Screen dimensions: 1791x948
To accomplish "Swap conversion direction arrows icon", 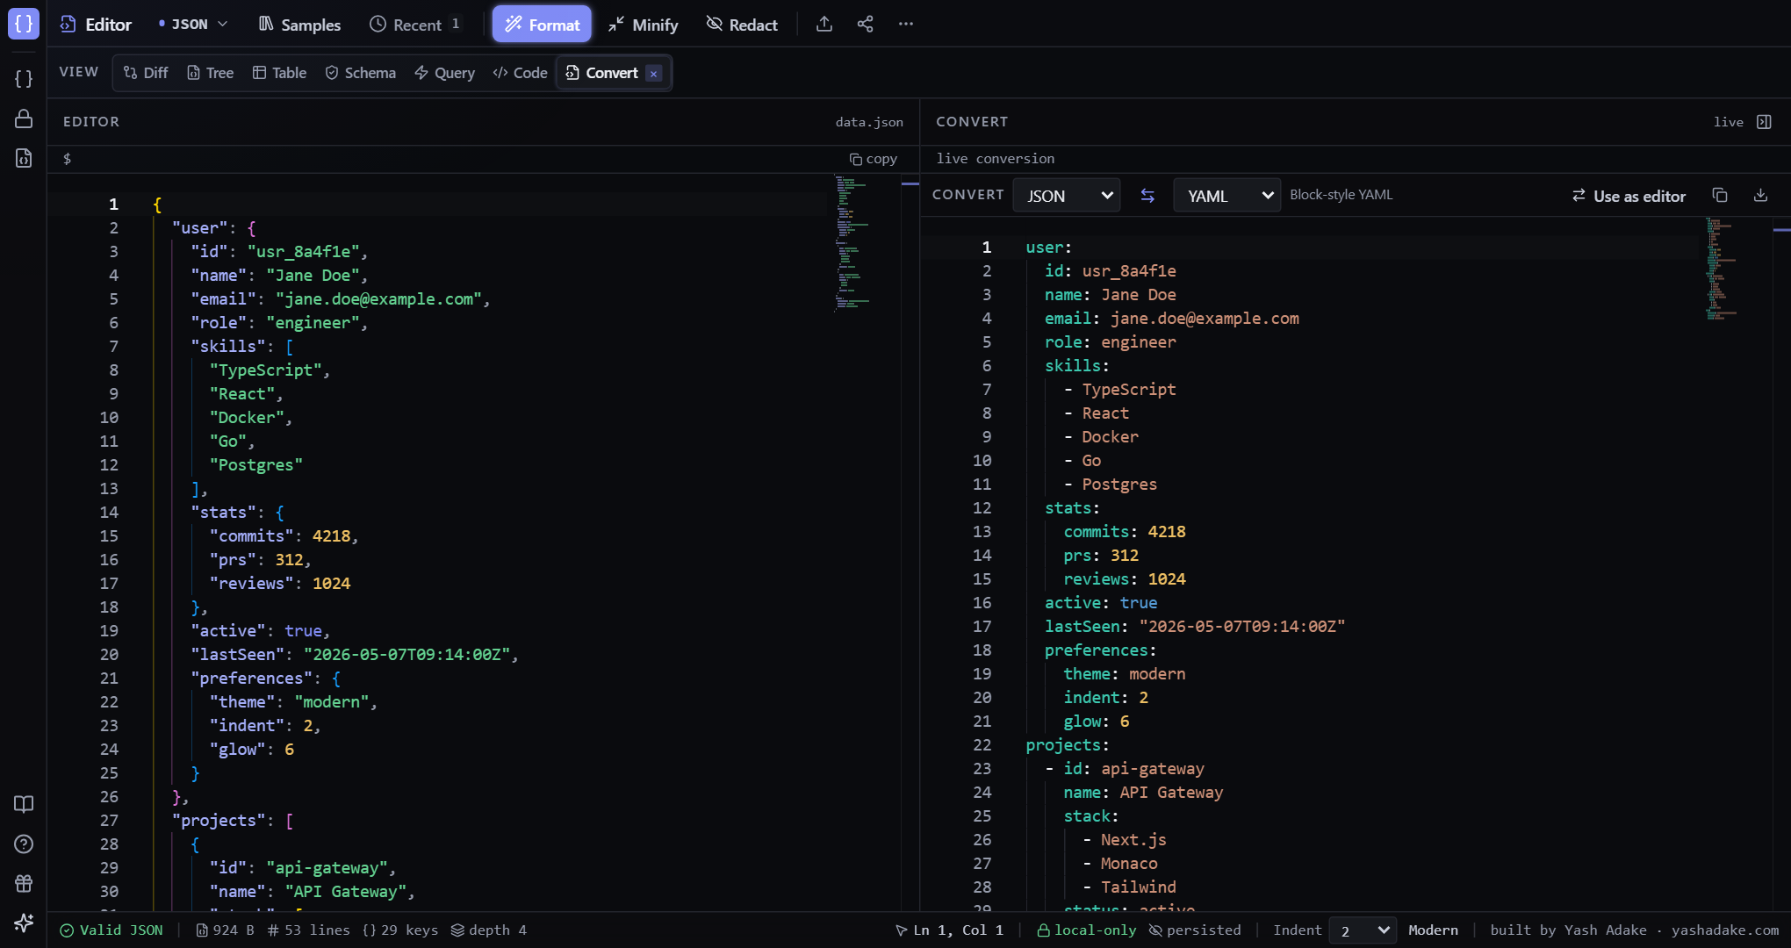I will point(1147,195).
